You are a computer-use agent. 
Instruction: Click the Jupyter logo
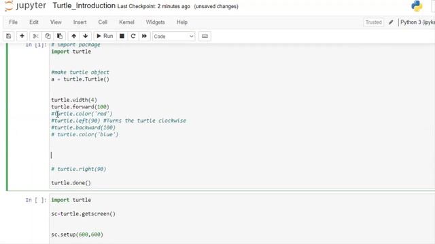pos(26,6)
